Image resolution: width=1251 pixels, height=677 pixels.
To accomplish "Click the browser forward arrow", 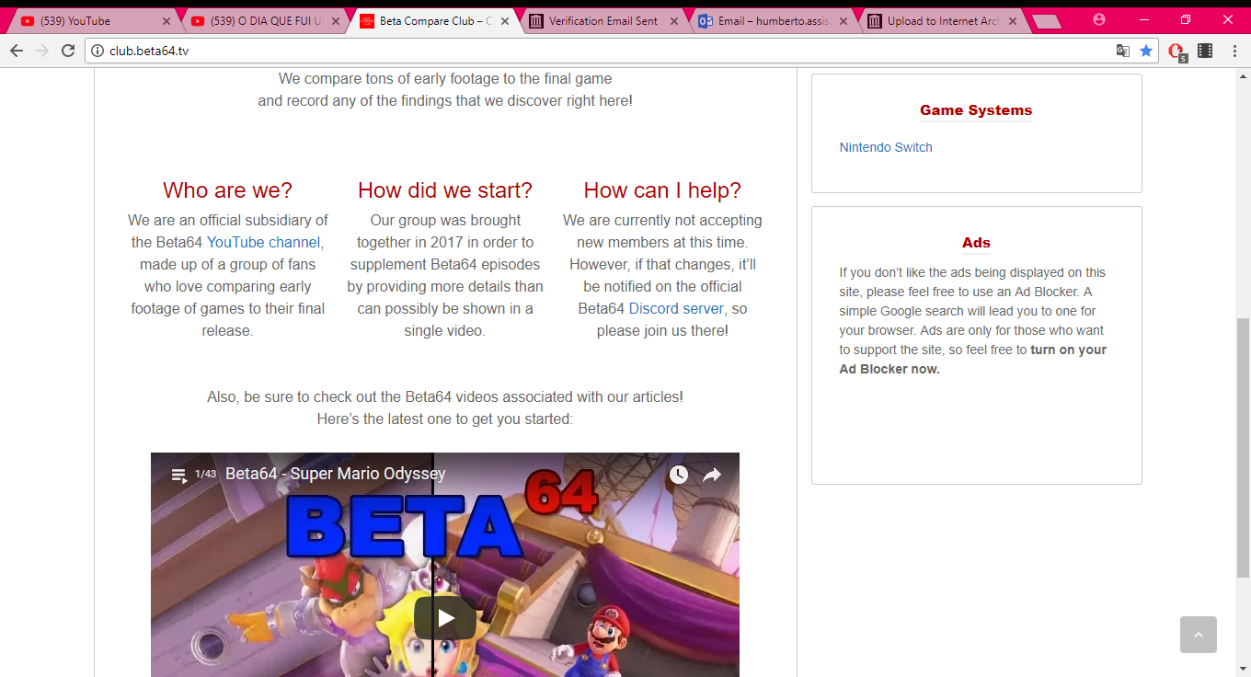I will 42,51.
